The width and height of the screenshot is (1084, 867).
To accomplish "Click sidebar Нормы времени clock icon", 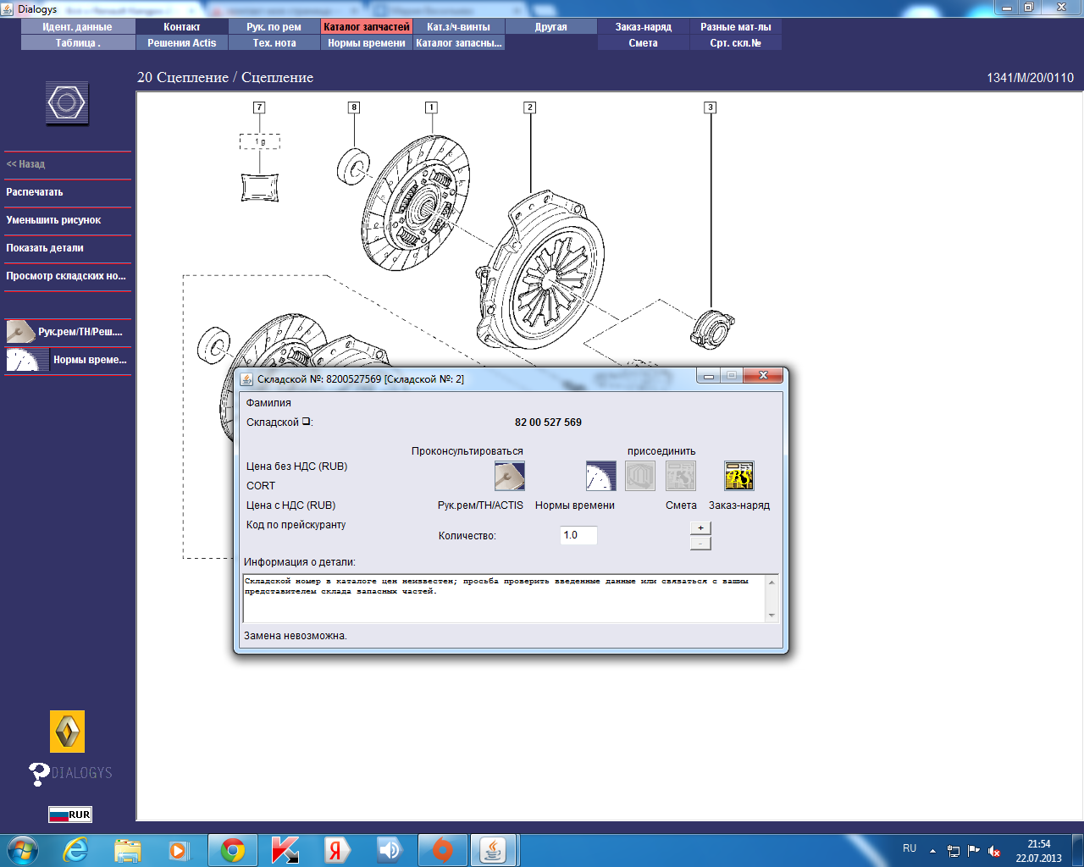I will (x=28, y=360).
